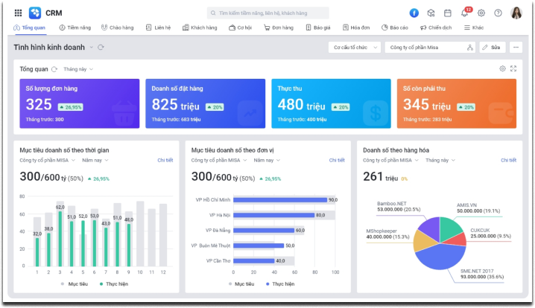Switch to the Khách hàng tab
Image resolution: width=535 pixels, height=308 pixels.
200,28
